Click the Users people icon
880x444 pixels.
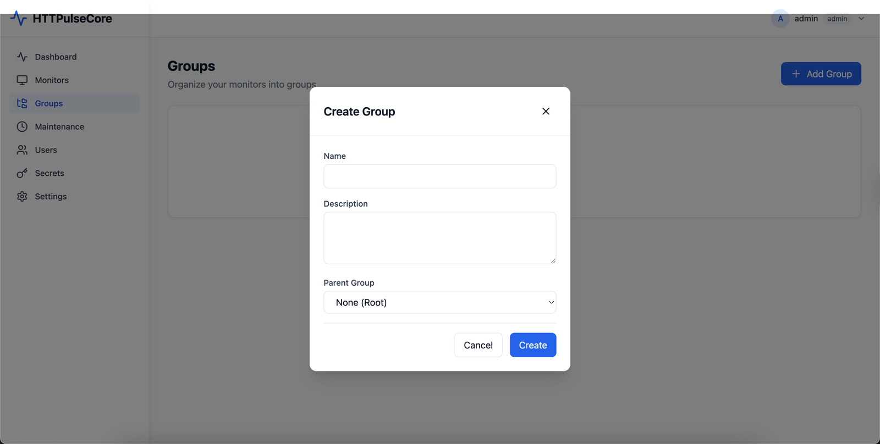point(22,150)
